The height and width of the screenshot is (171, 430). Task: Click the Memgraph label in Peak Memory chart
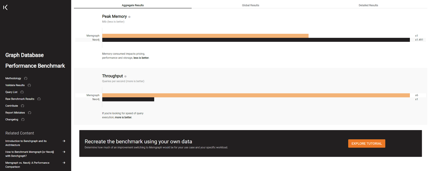[93, 36]
